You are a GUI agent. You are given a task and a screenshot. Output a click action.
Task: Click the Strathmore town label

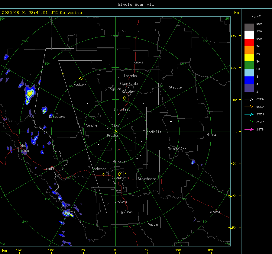[x=147, y=179]
